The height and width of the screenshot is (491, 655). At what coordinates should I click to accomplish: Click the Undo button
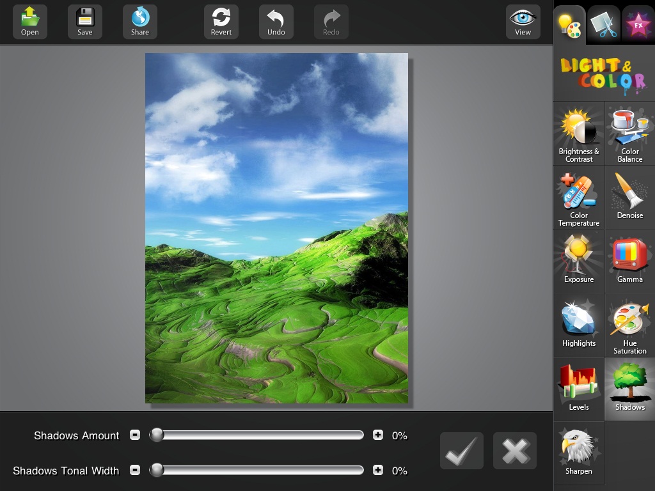276,22
